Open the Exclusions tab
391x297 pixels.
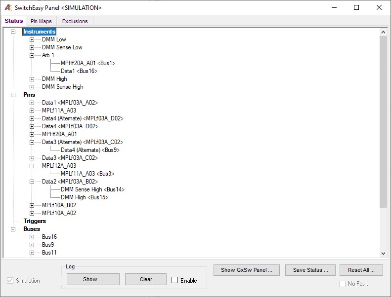[x=75, y=21]
